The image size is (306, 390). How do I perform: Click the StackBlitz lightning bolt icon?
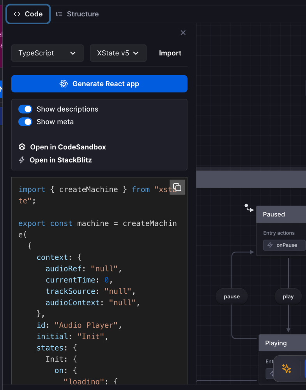tap(22, 160)
